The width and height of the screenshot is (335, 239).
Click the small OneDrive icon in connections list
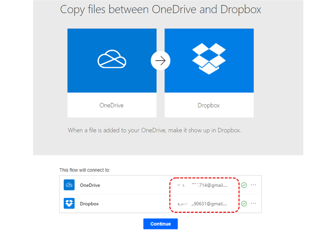coord(69,185)
